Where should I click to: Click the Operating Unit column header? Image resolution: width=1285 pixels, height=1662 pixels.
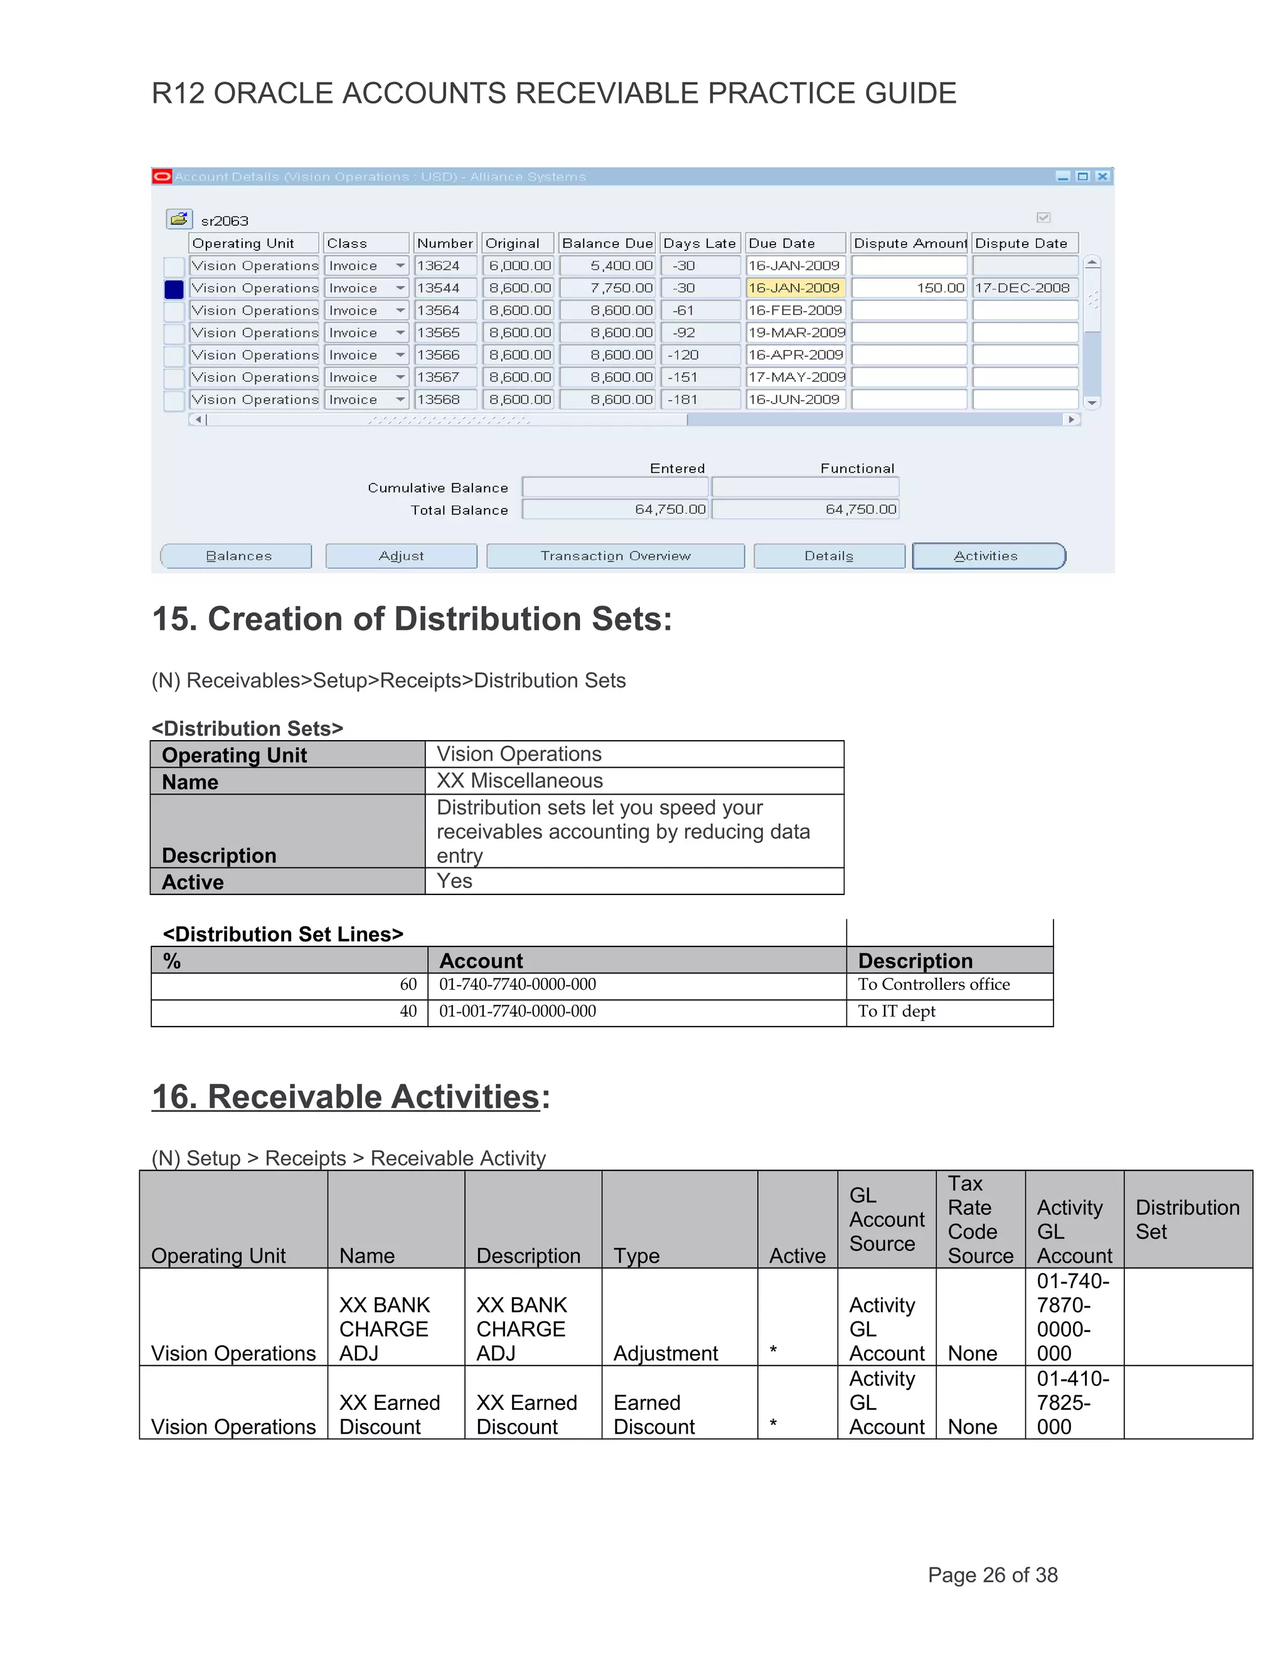pos(253,243)
